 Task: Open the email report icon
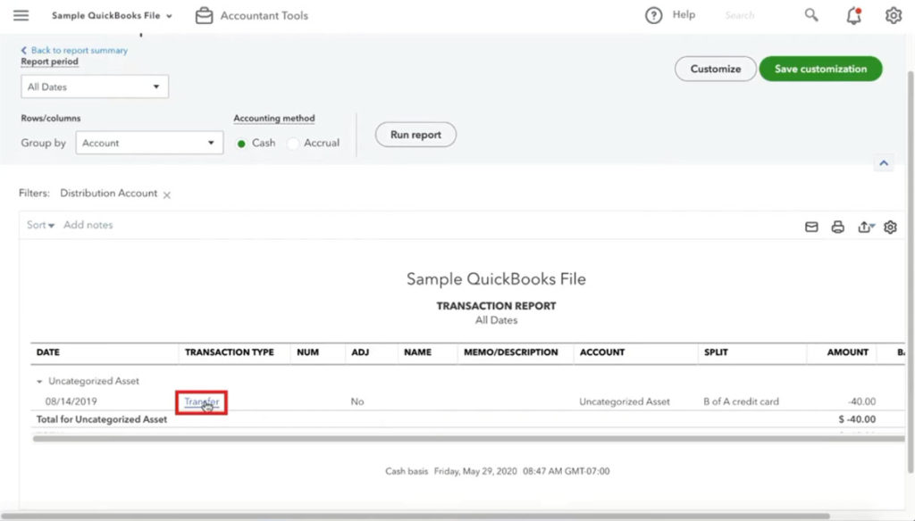coord(811,227)
